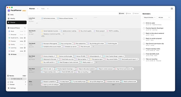Switch to Horizon view tab
This screenshot has height=97, width=181.
point(136,13)
